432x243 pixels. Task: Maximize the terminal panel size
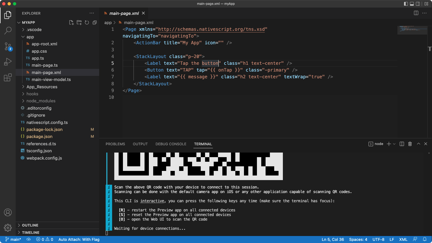point(418,144)
